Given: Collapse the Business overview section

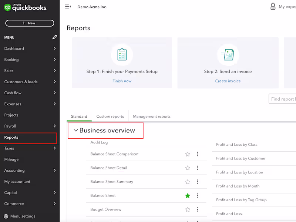Looking at the screenshot, I should (76, 131).
